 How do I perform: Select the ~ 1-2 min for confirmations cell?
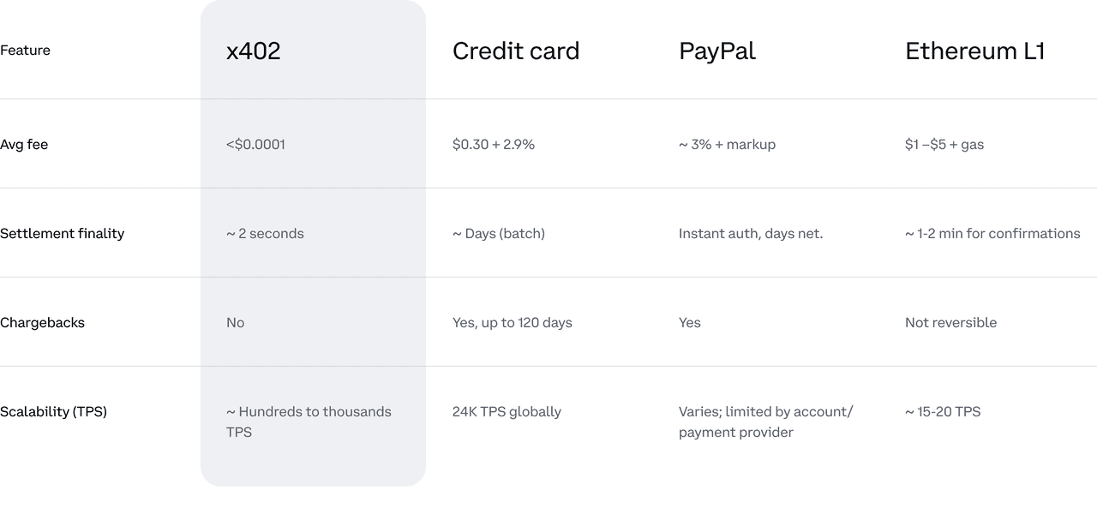click(992, 234)
